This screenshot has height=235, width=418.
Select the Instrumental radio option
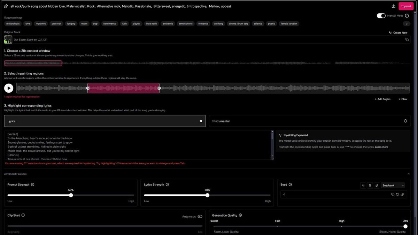(x=405, y=121)
